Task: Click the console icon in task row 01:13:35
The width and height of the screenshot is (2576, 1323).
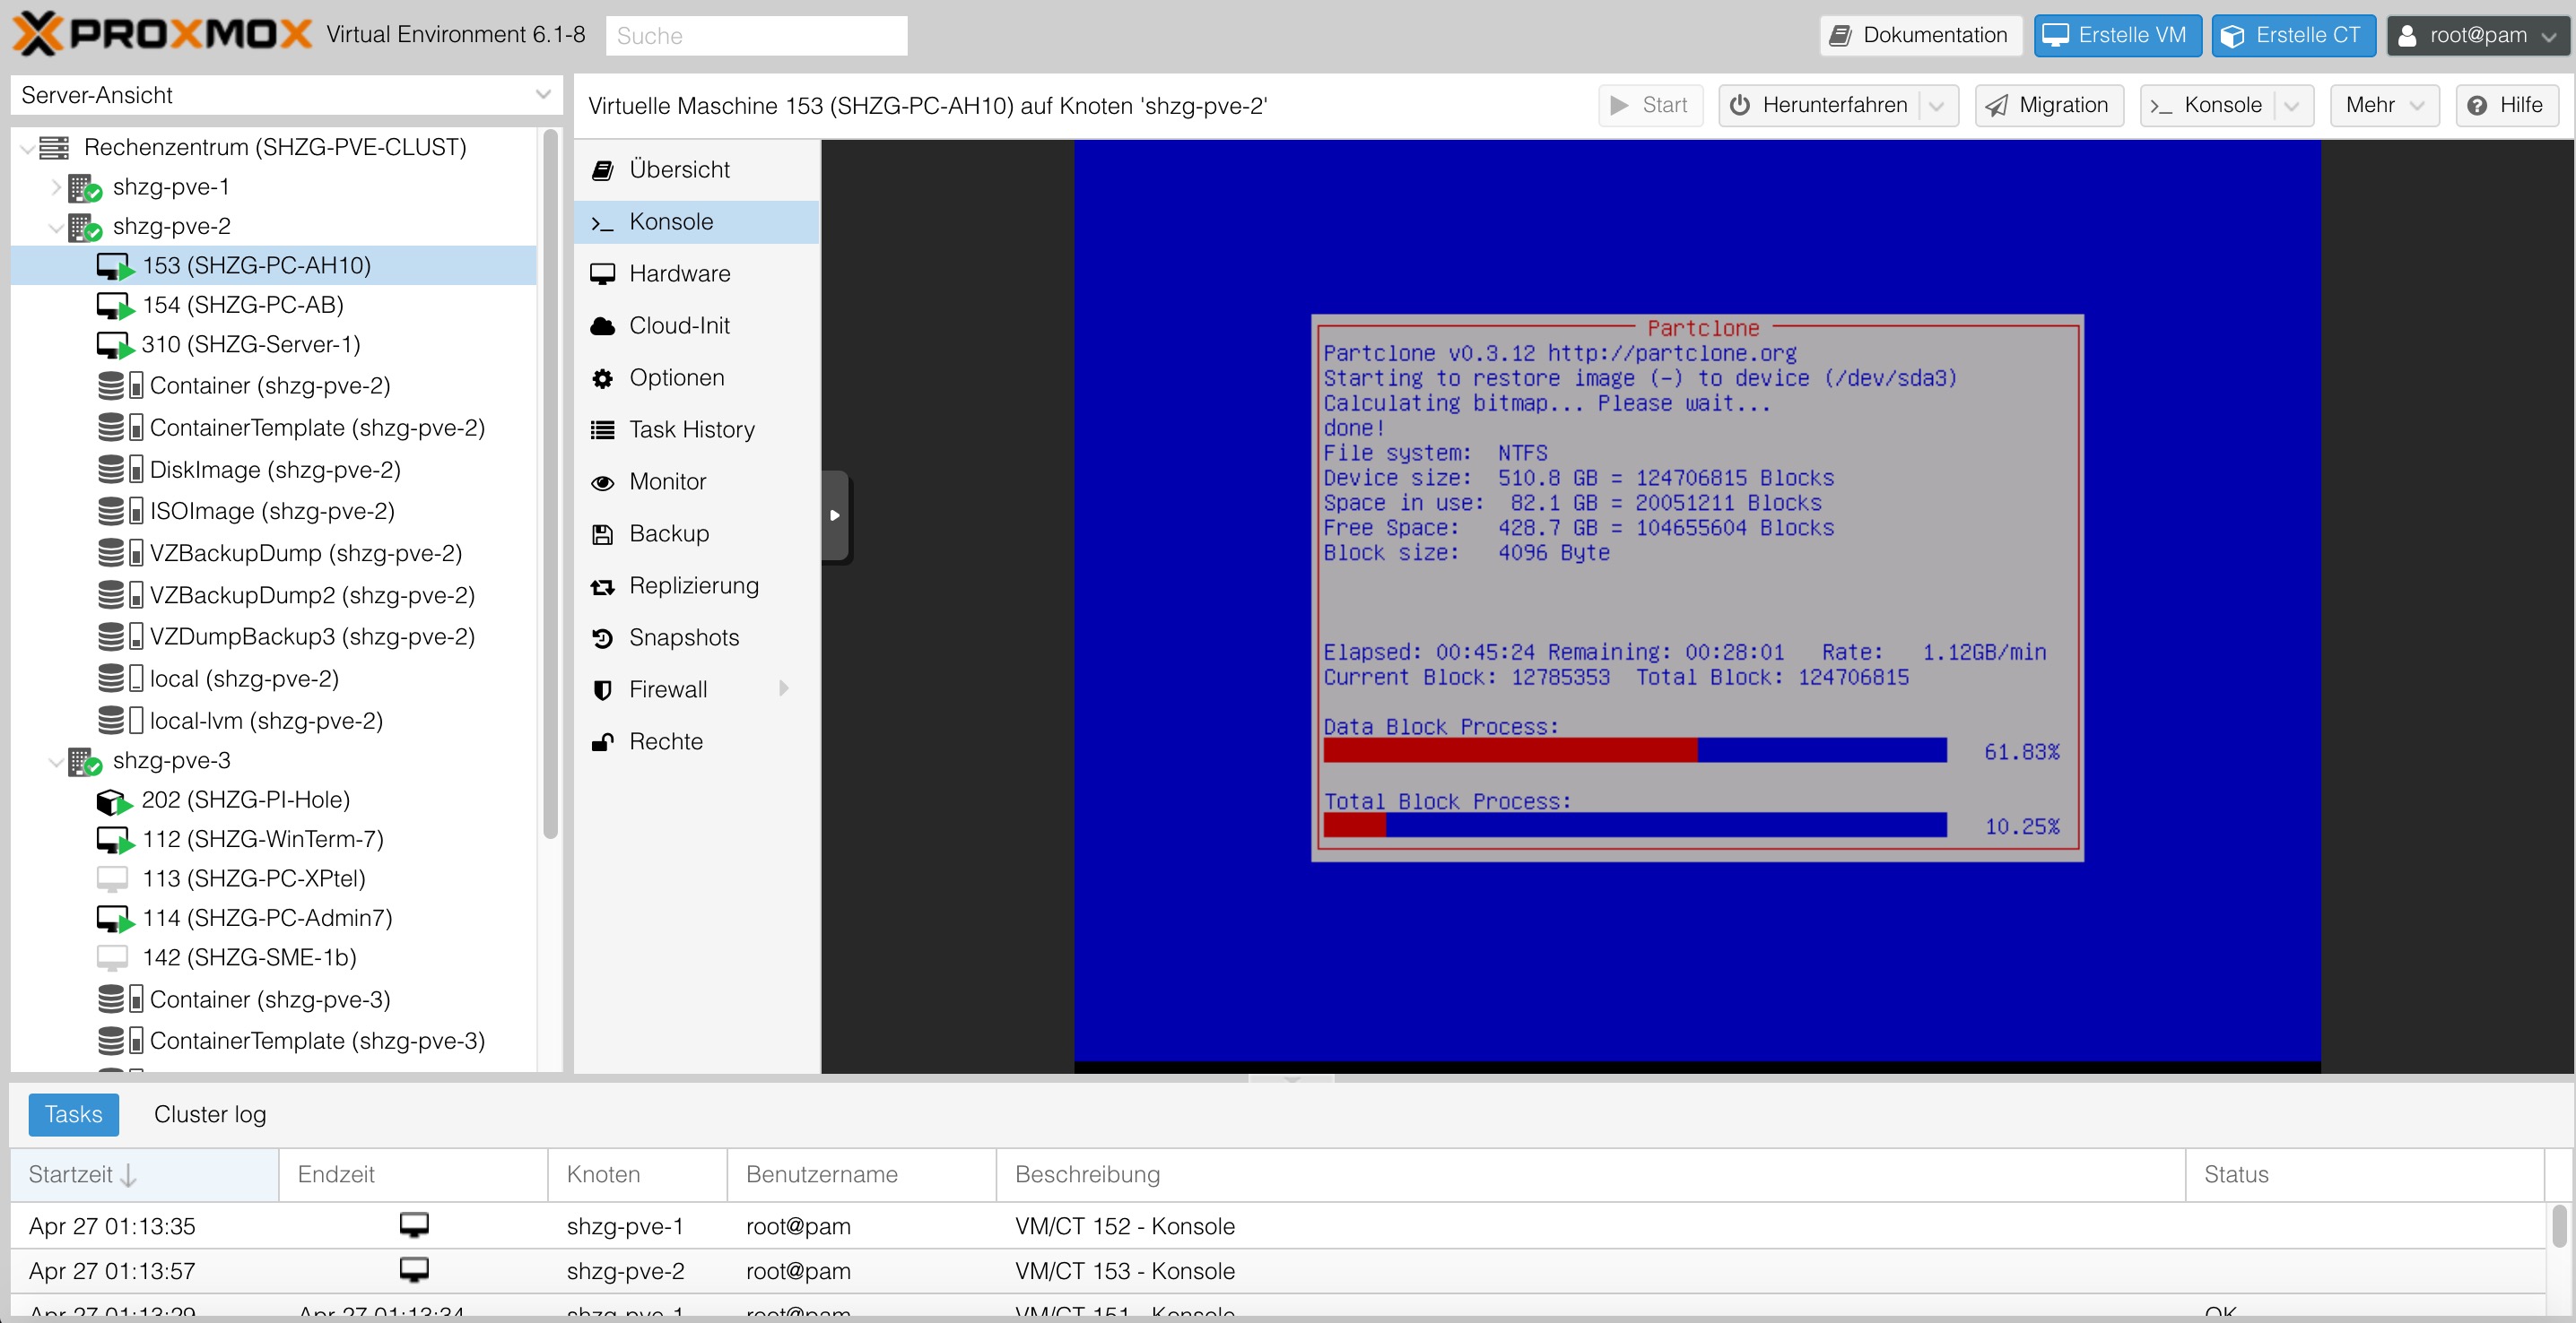Action: (414, 1224)
